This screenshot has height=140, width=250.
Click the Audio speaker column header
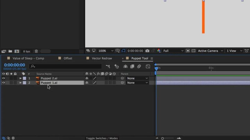(x=7, y=74)
